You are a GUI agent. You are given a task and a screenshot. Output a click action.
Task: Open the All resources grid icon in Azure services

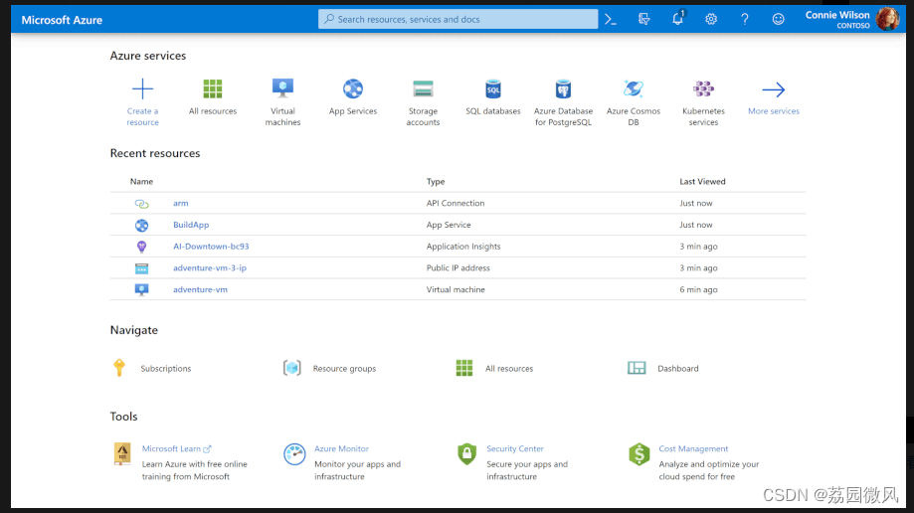coord(213,89)
